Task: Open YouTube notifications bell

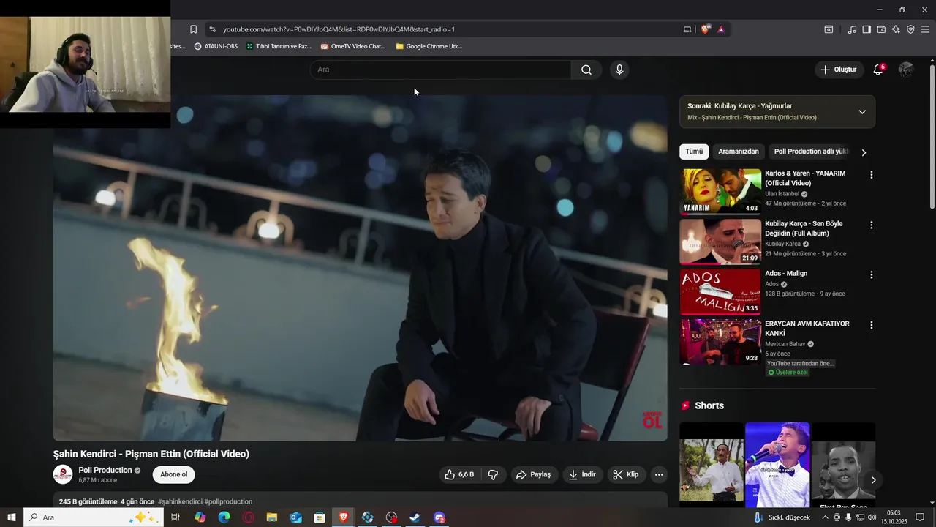Action: coord(878,70)
